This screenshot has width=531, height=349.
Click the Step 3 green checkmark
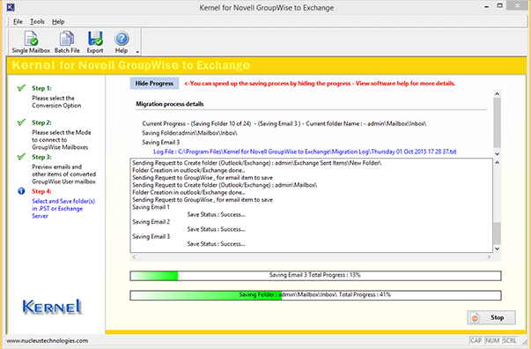click(21, 157)
